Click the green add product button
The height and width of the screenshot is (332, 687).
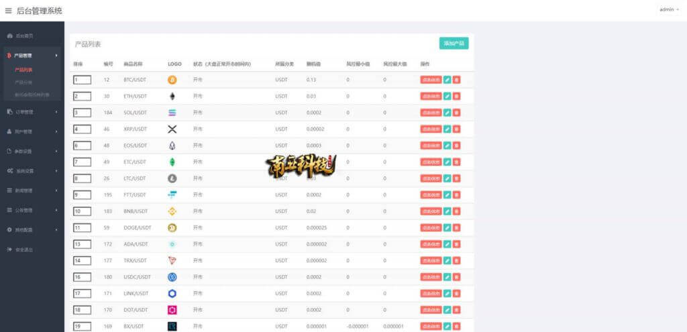[454, 44]
